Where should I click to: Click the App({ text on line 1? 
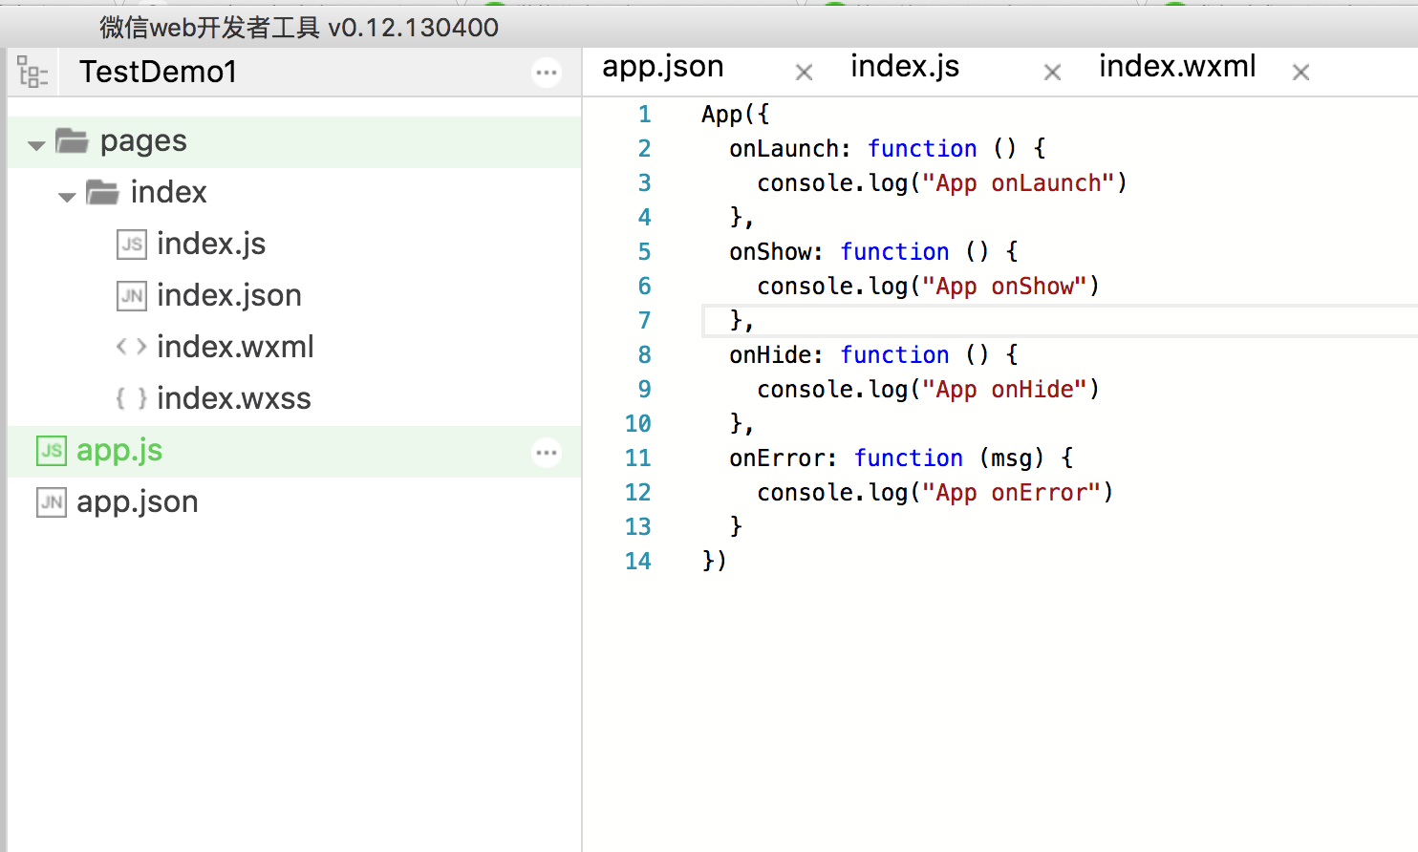coord(736,115)
